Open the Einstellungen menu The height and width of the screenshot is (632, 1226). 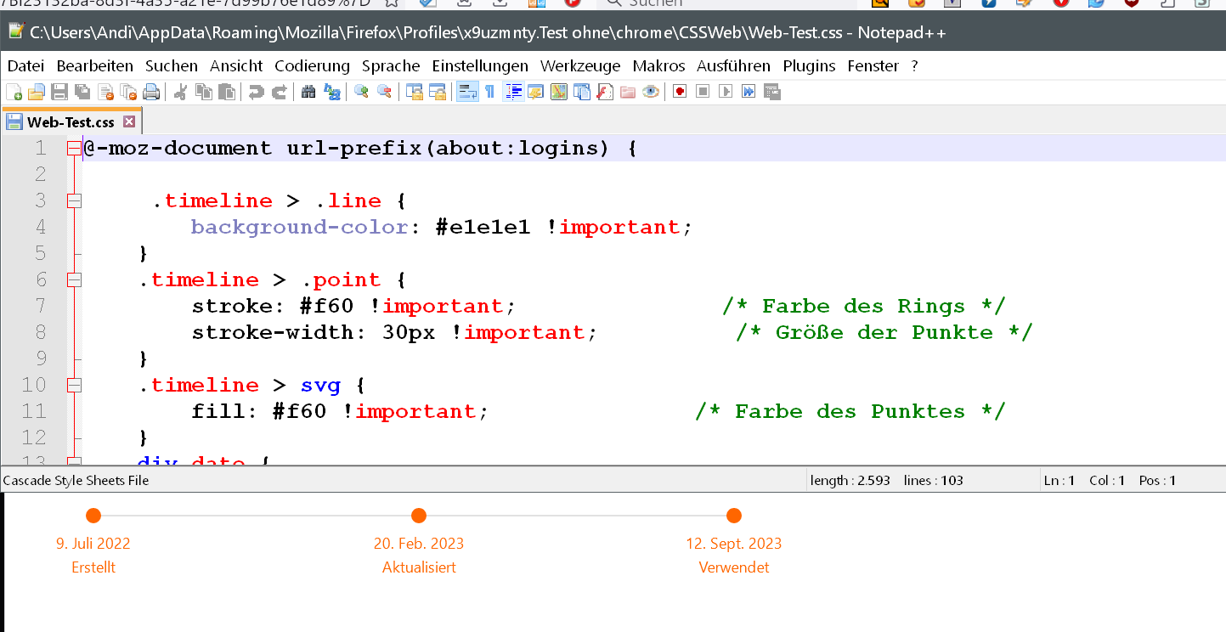coord(479,66)
